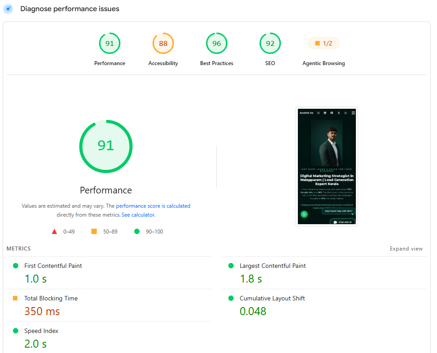The width and height of the screenshot is (437, 353).
Task: Click the large Performance 91 gauge
Action: (x=106, y=146)
